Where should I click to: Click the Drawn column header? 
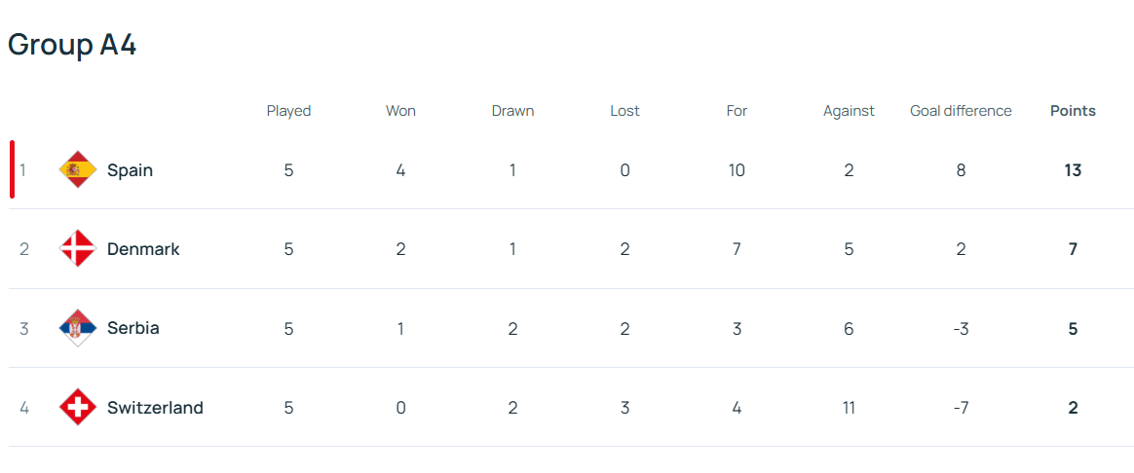coord(512,111)
